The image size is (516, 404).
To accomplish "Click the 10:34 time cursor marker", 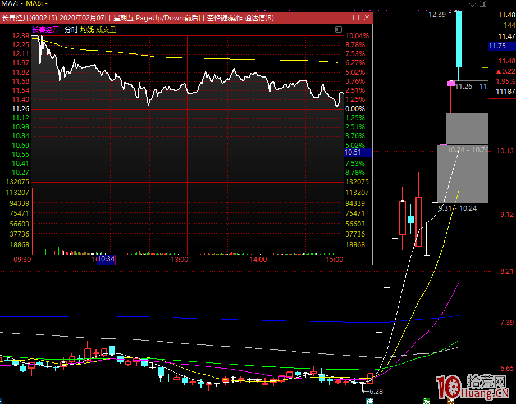I will (x=106, y=260).
